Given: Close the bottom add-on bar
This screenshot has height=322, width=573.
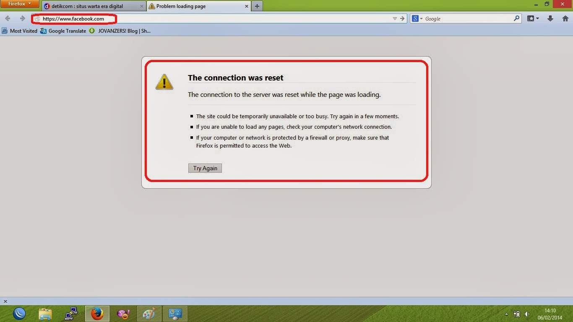Looking at the screenshot, I should click(5, 301).
